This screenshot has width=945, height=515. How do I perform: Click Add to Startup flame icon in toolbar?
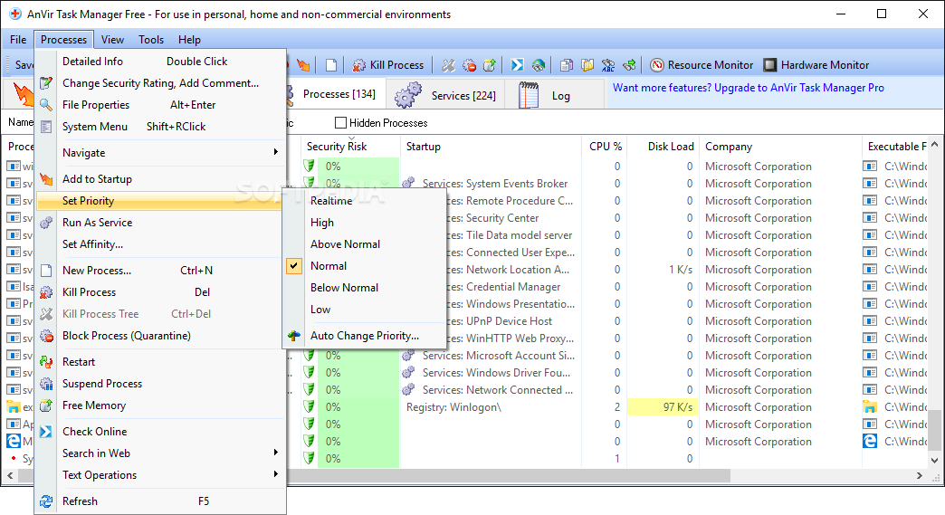point(303,65)
